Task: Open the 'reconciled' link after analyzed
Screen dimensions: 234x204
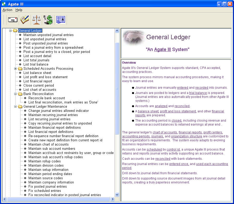Action: 182,106
